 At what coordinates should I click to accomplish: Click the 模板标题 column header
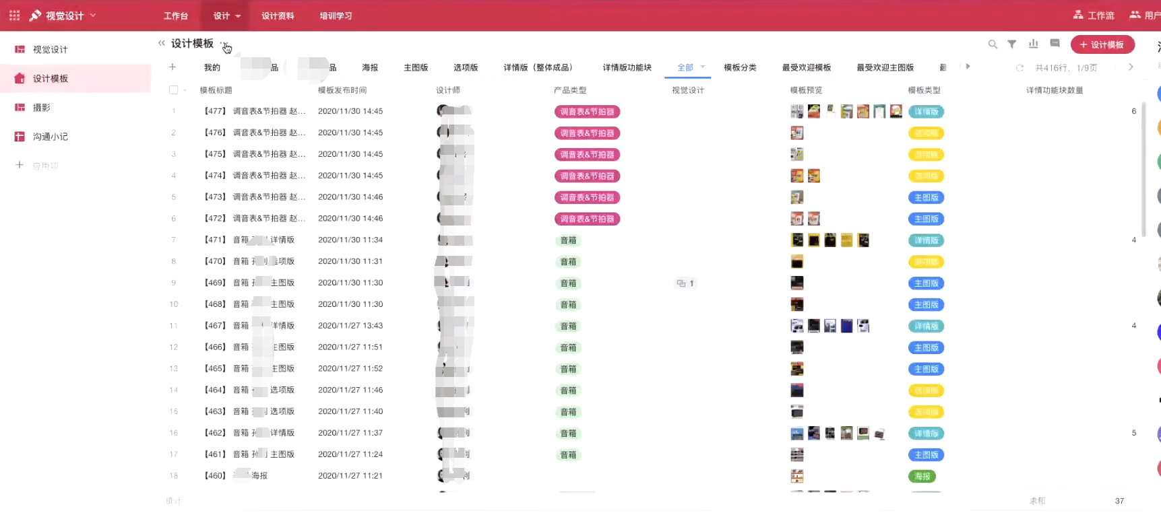(216, 90)
